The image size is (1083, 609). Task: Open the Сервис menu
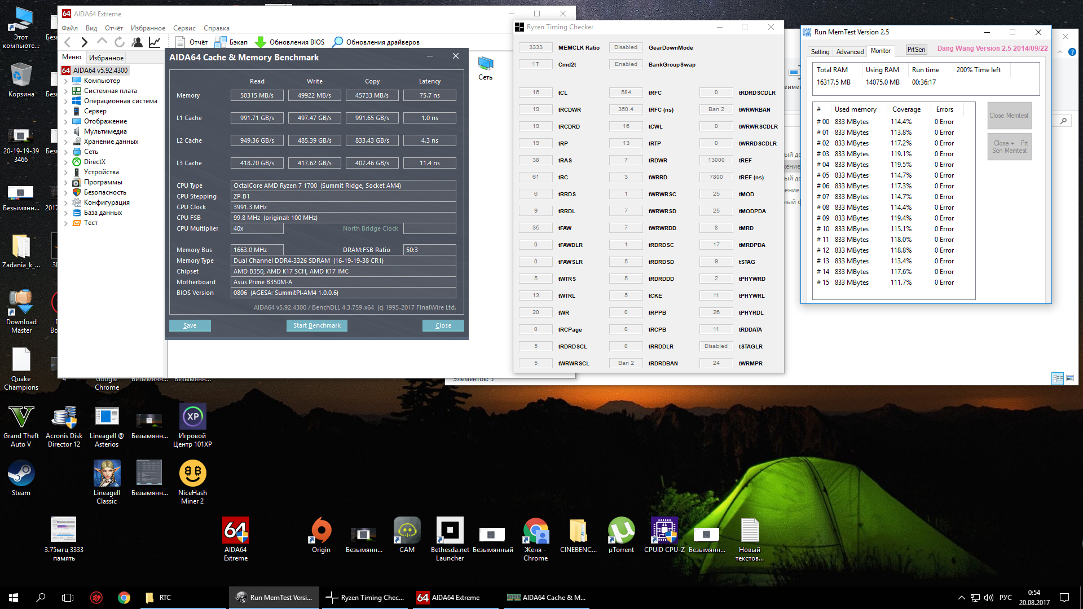[184, 28]
